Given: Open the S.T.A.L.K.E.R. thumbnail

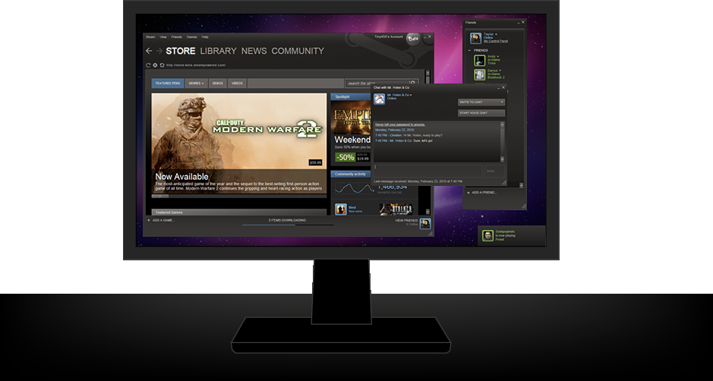Looking at the screenshot, I should [x=396, y=209].
